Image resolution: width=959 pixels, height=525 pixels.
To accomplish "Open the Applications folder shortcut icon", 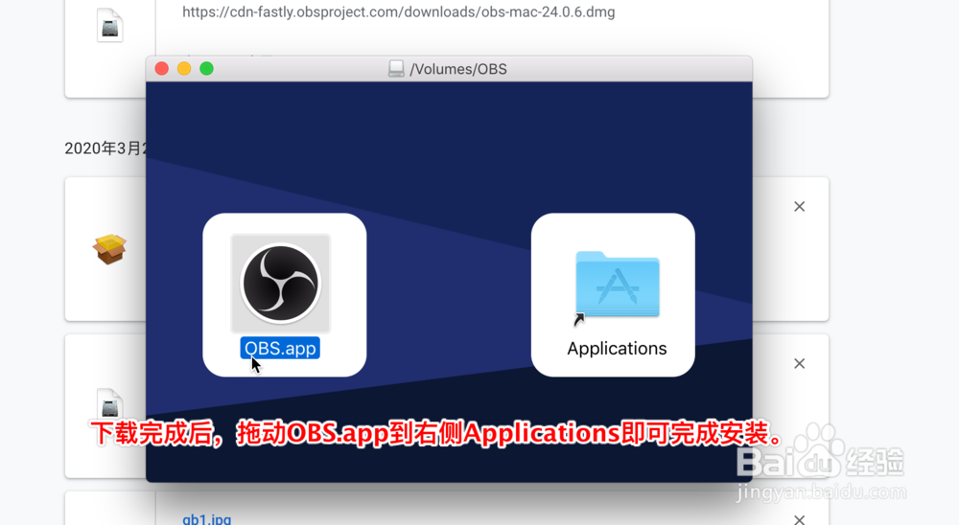I will pos(617,286).
